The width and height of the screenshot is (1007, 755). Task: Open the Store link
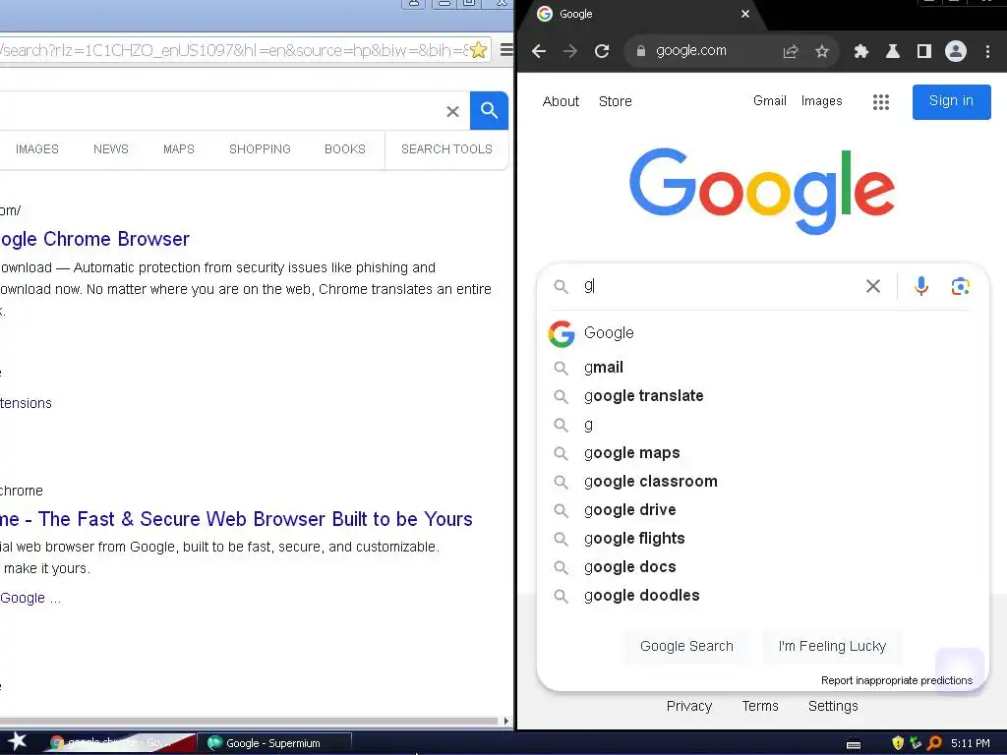pos(616,101)
